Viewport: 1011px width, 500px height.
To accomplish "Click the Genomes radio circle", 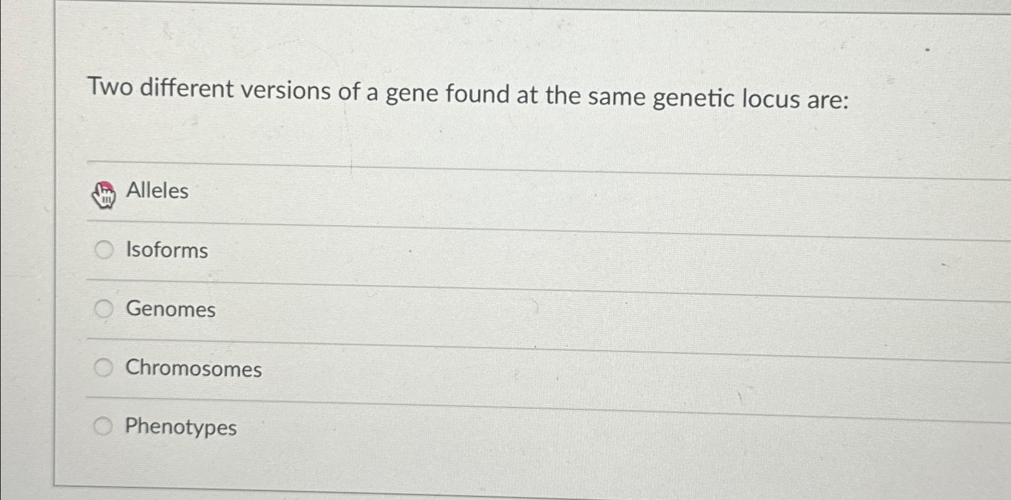I will pyautogui.click(x=106, y=309).
